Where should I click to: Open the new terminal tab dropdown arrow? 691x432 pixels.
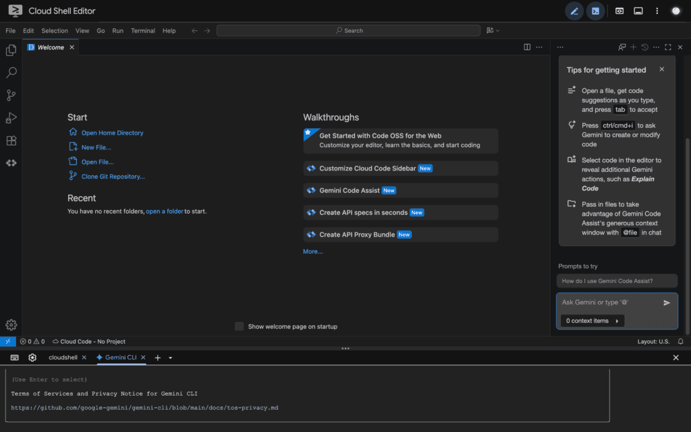171,358
